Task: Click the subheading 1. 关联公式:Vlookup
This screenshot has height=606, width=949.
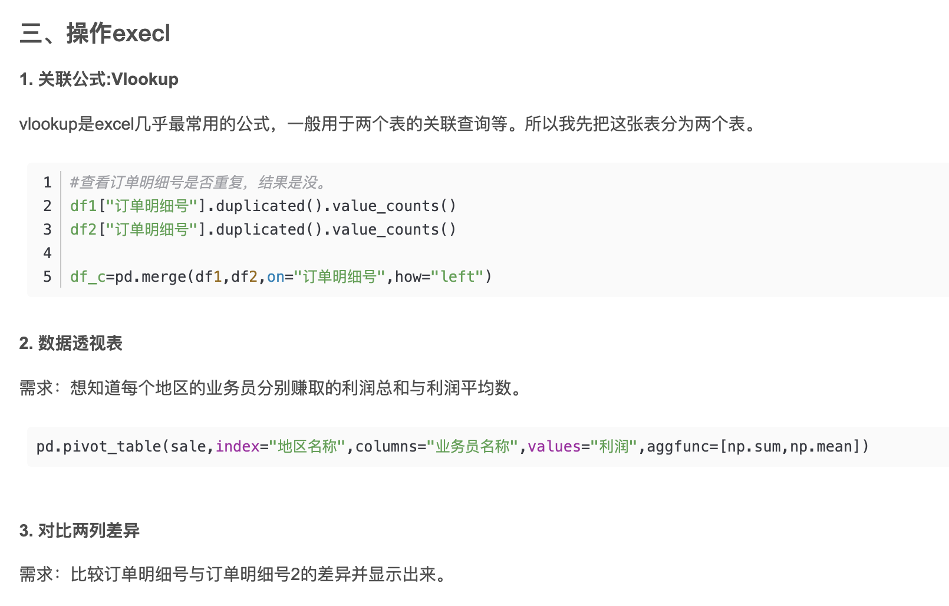Action: [98, 79]
